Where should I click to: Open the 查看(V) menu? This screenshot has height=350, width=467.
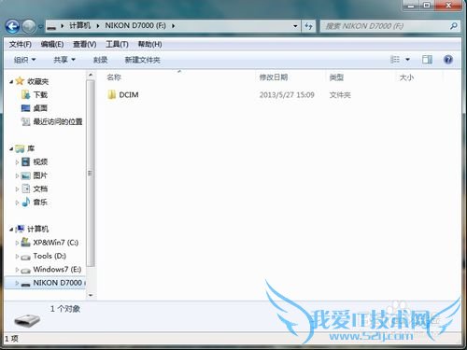pyautogui.click(x=85, y=45)
